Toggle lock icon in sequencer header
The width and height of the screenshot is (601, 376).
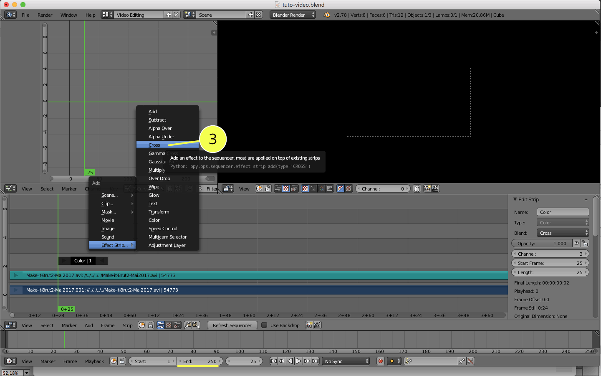[150, 325]
